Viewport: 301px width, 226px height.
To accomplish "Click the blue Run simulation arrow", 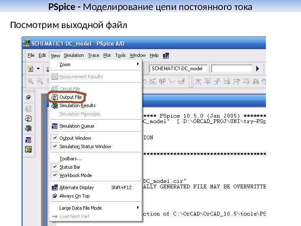I will [x=258, y=69].
